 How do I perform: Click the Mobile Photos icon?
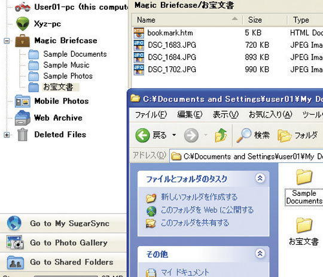tap(23, 101)
